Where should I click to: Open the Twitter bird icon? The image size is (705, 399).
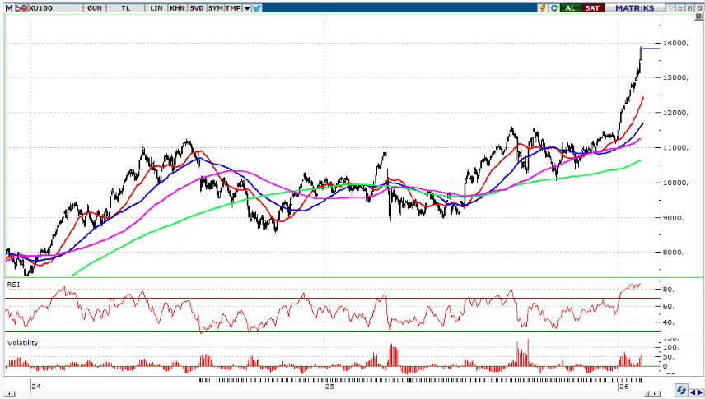coord(257,7)
